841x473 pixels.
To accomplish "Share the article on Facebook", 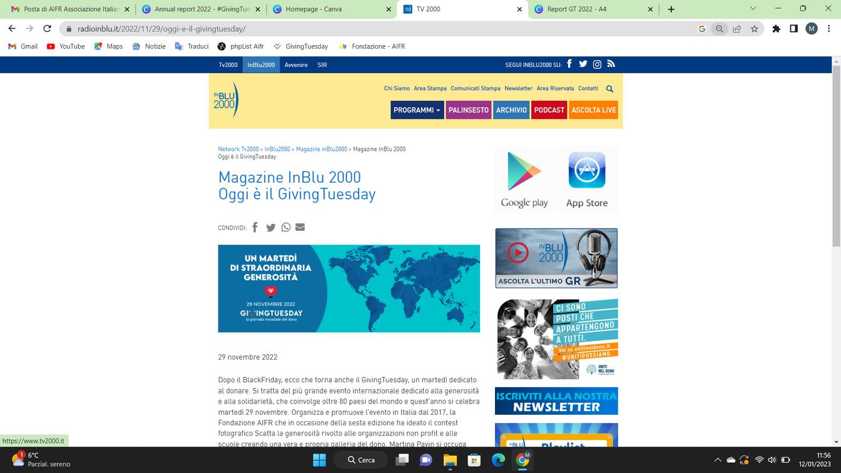I will point(255,227).
